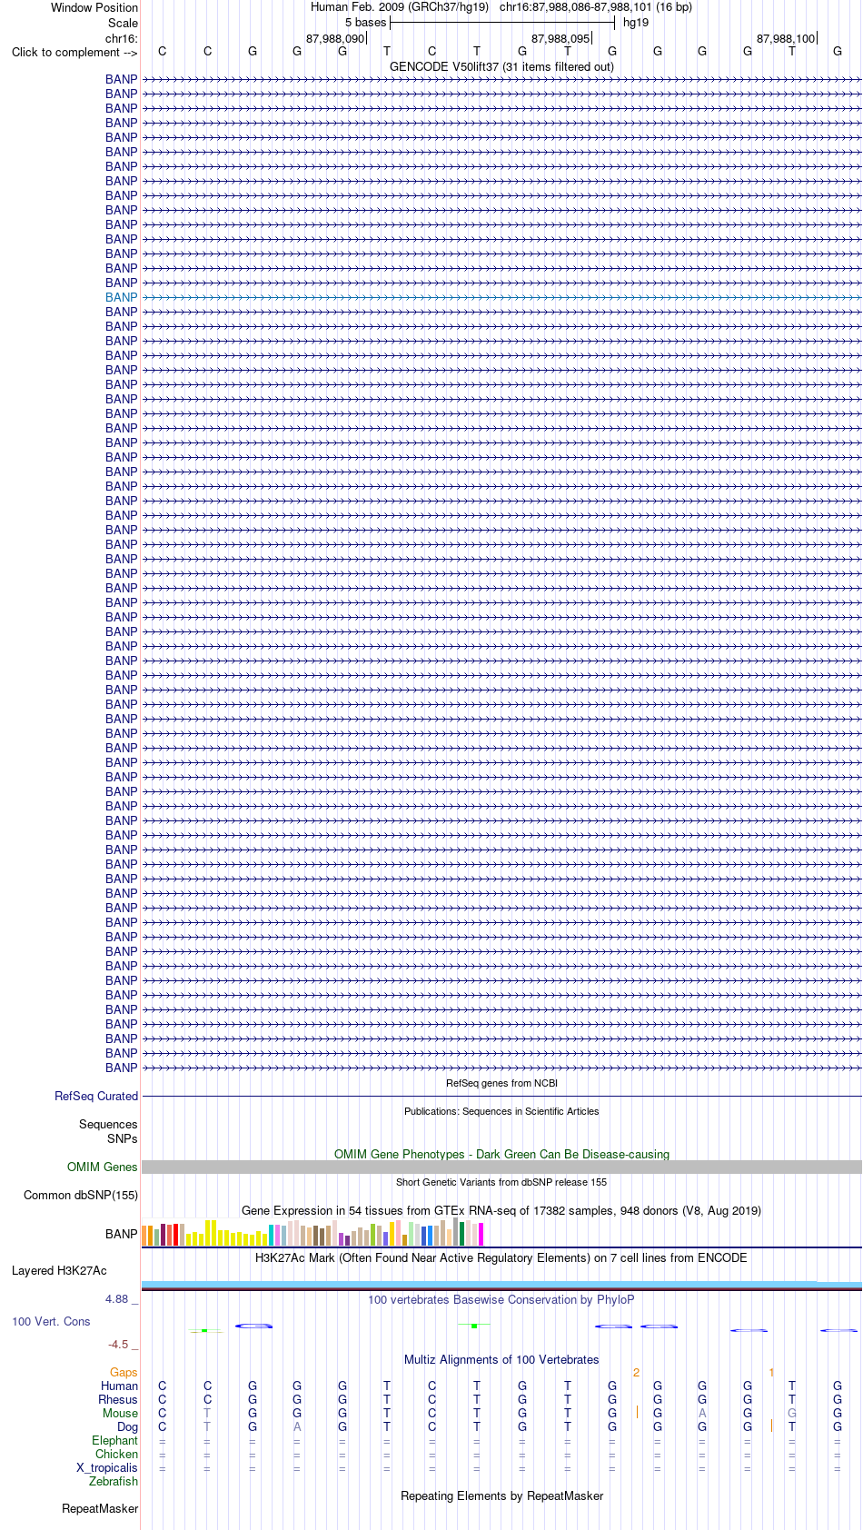Select the 'Scale' track label
This screenshot has height=1530, width=863.
pos(123,23)
